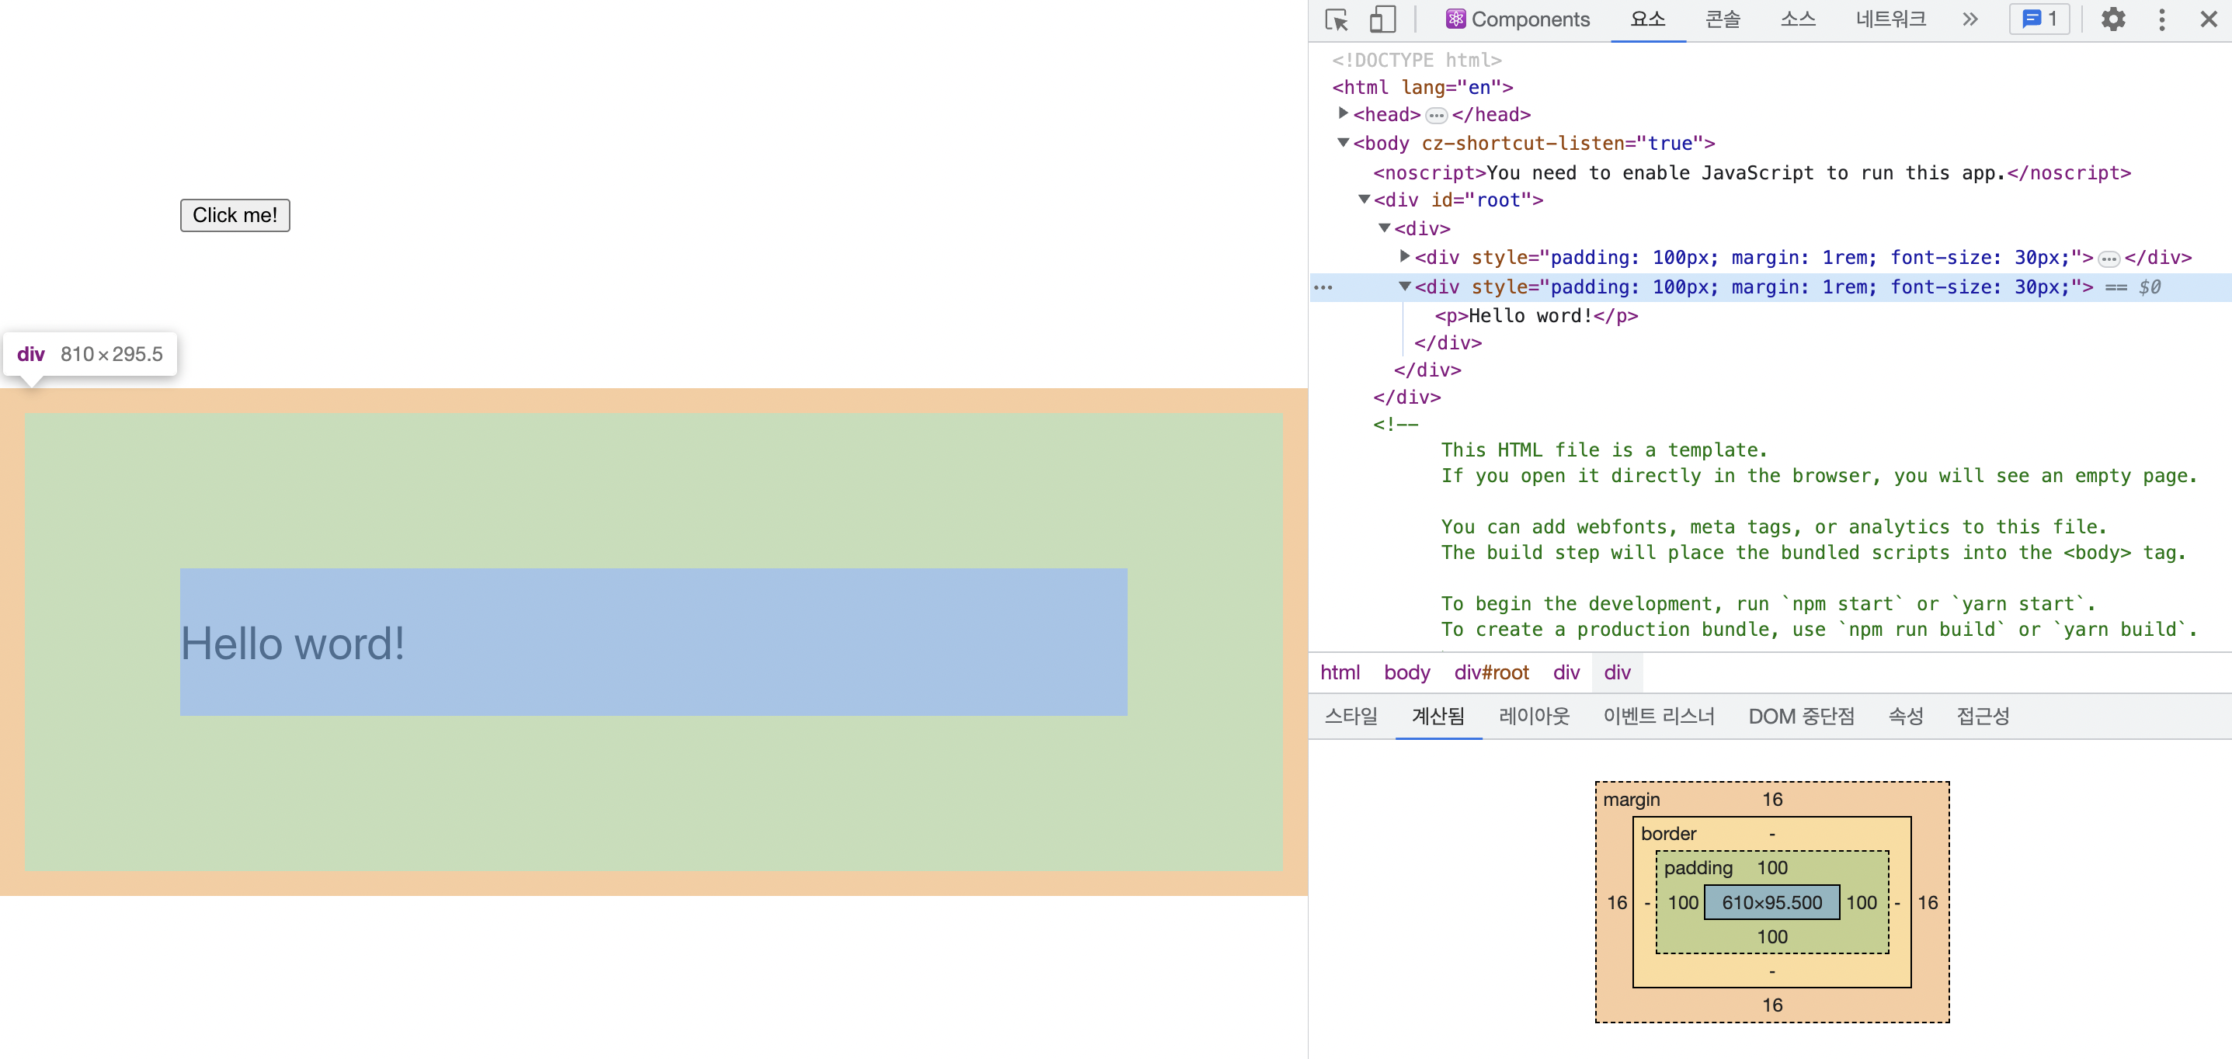This screenshot has width=2232, height=1059.
Task: Switch to the 레이아웃 pane
Action: click(x=1534, y=715)
